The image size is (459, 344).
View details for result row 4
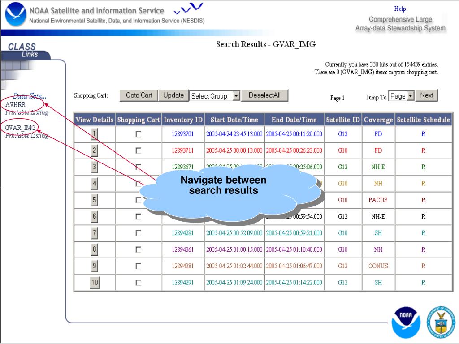coord(94,184)
